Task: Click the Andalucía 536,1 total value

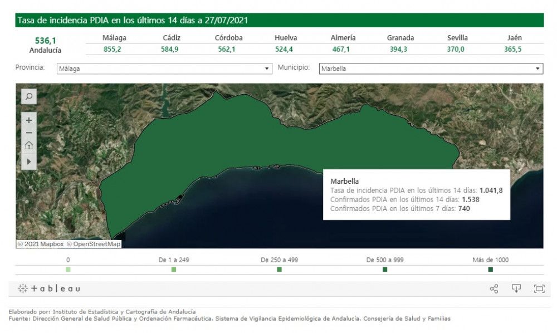Action: point(46,41)
